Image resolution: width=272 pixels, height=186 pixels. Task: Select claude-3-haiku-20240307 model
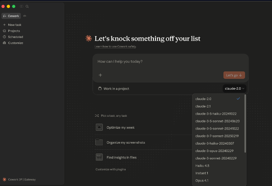click(218, 144)
